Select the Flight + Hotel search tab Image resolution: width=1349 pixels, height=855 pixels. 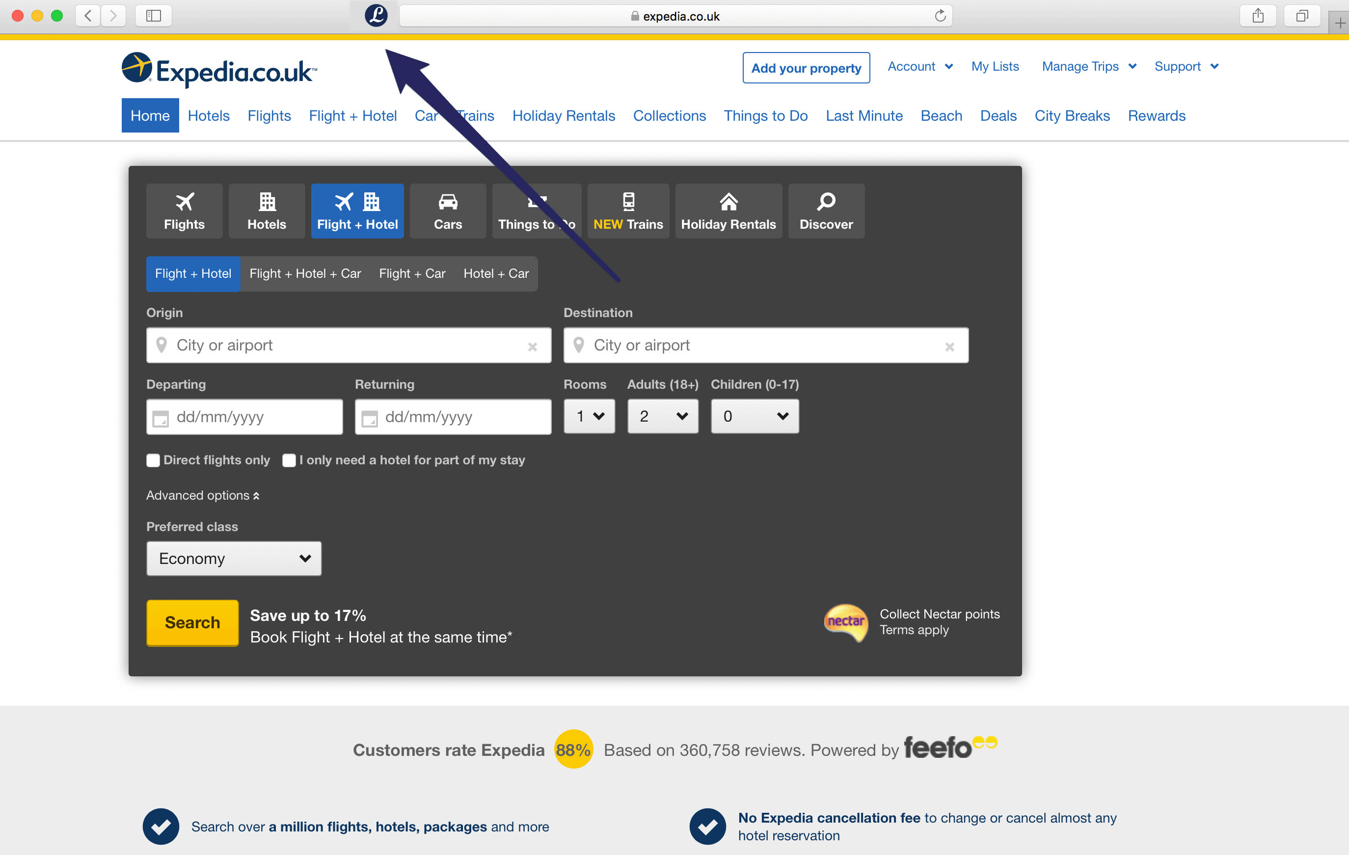357,211
